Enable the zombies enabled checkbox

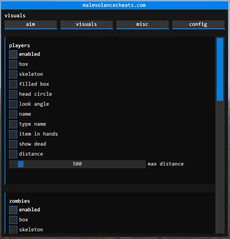point(13,210)
